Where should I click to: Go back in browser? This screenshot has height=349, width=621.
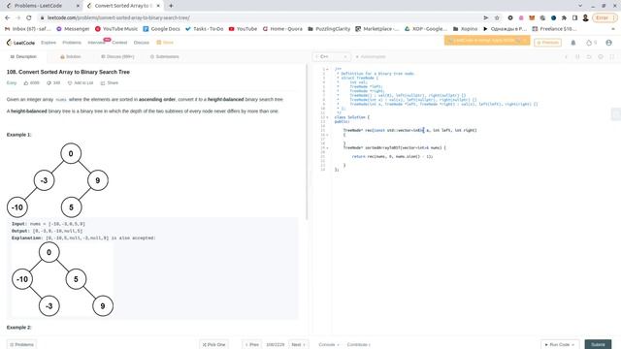click(x=7, y=17)
